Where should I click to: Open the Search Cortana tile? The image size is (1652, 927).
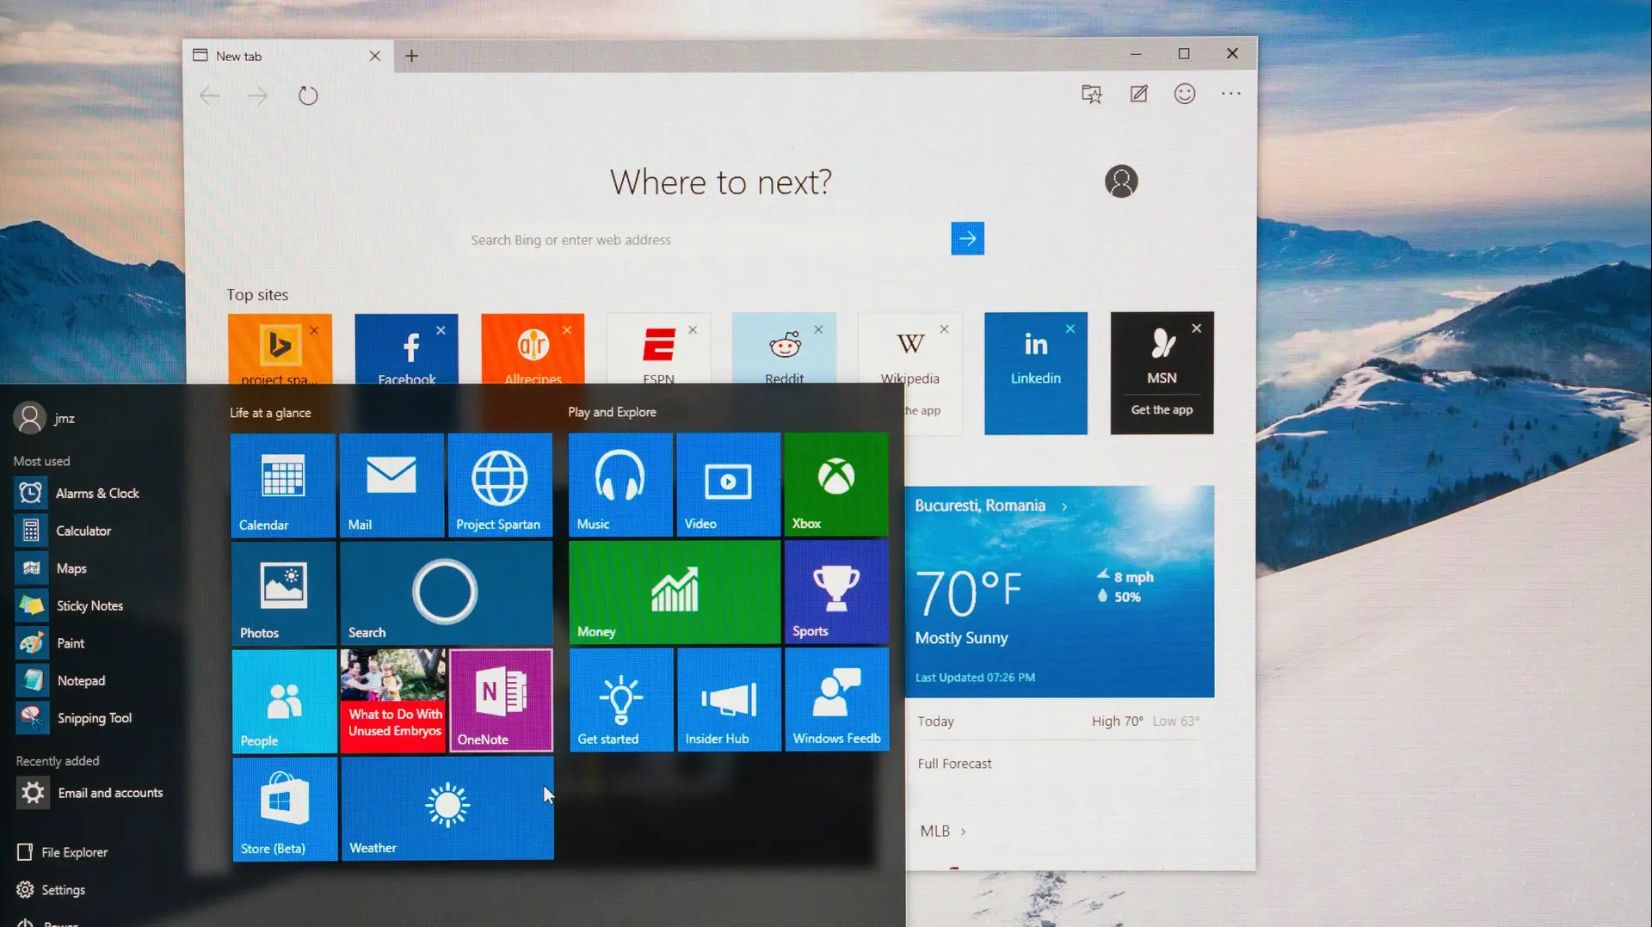447,593
